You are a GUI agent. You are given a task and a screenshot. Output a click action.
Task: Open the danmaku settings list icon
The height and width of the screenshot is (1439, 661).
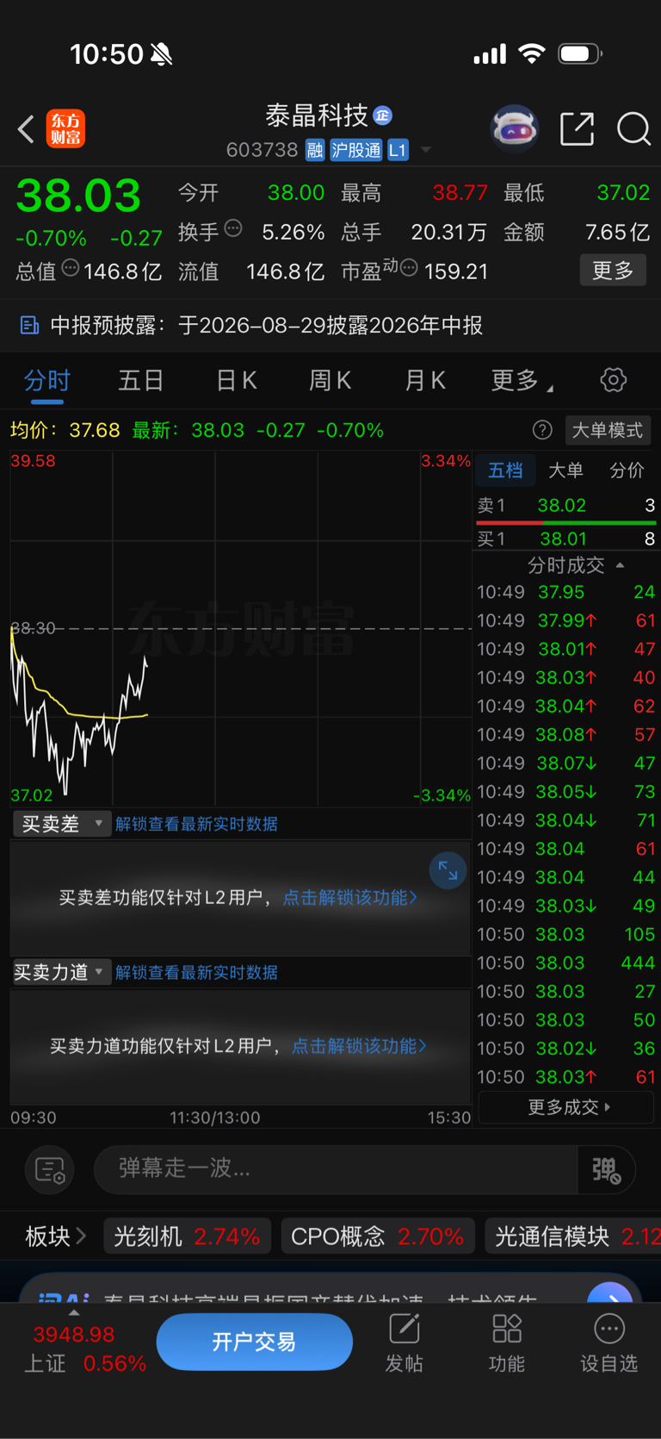(50, 1170)
